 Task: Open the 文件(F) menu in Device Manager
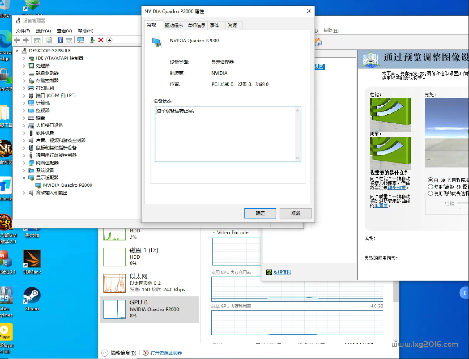pos(23,31)
